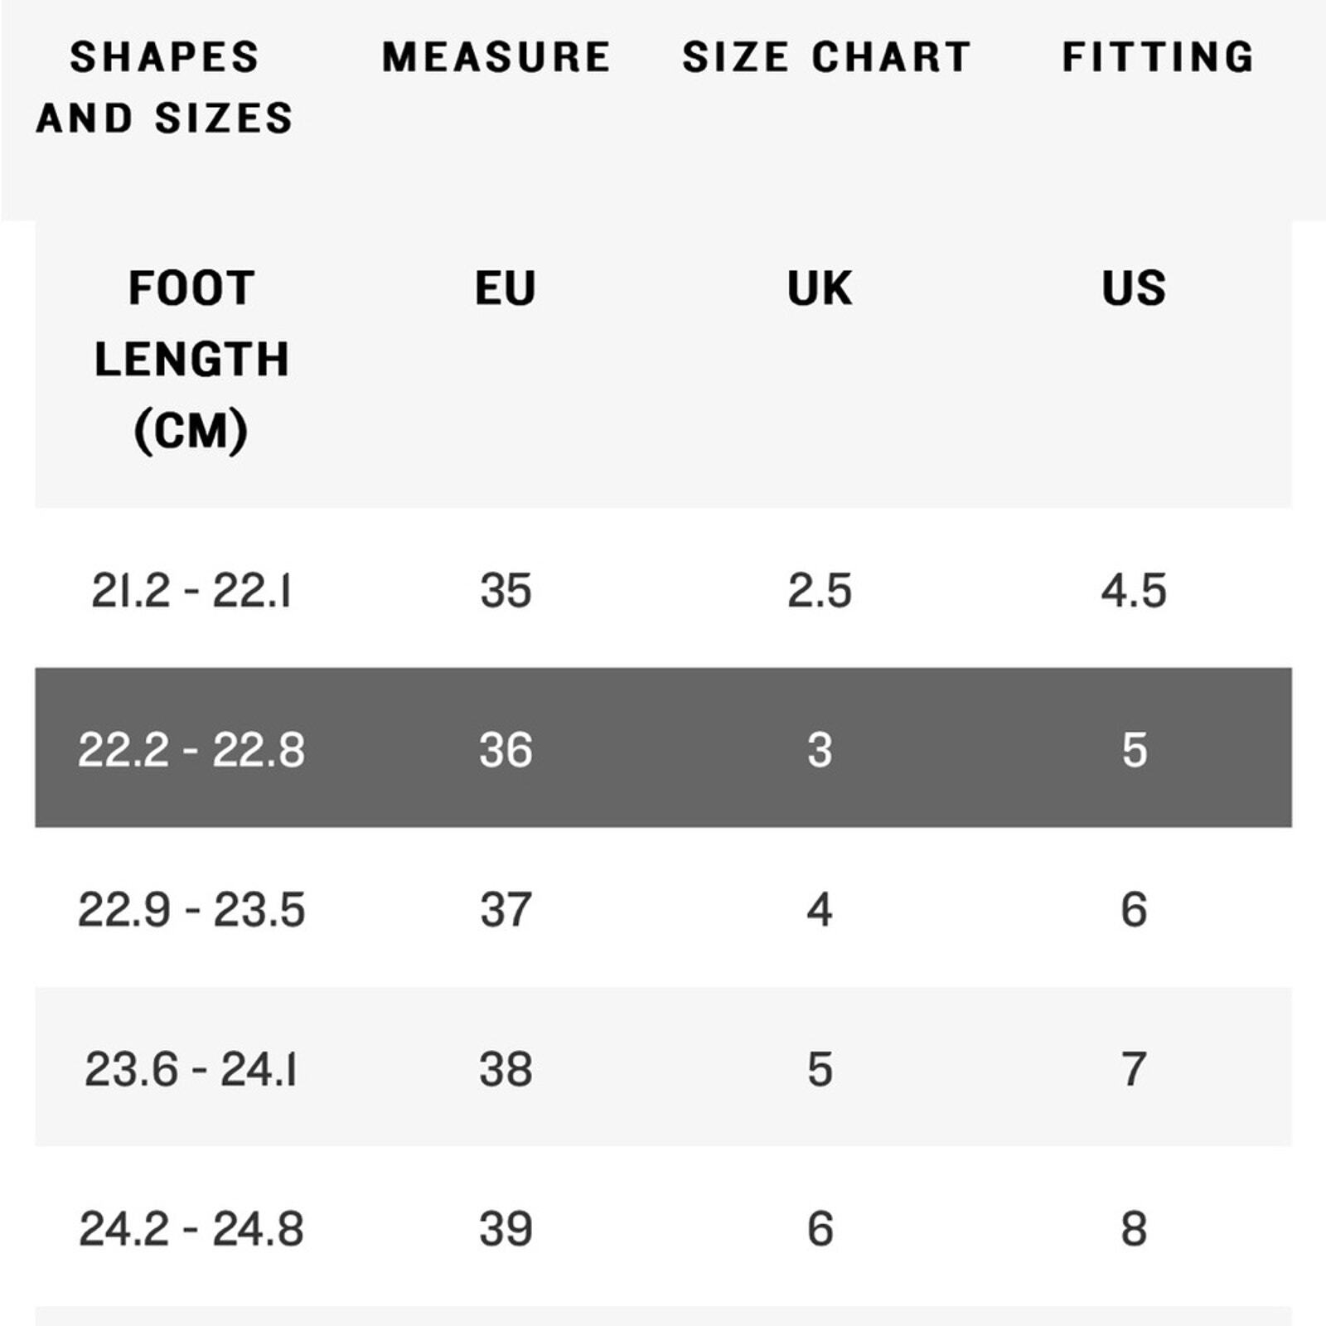Click the UK 2.5 size cell
Image resolution: width=1326 pixels, height=1326 pixels.
pyautogui.click(x=820, y=591)
